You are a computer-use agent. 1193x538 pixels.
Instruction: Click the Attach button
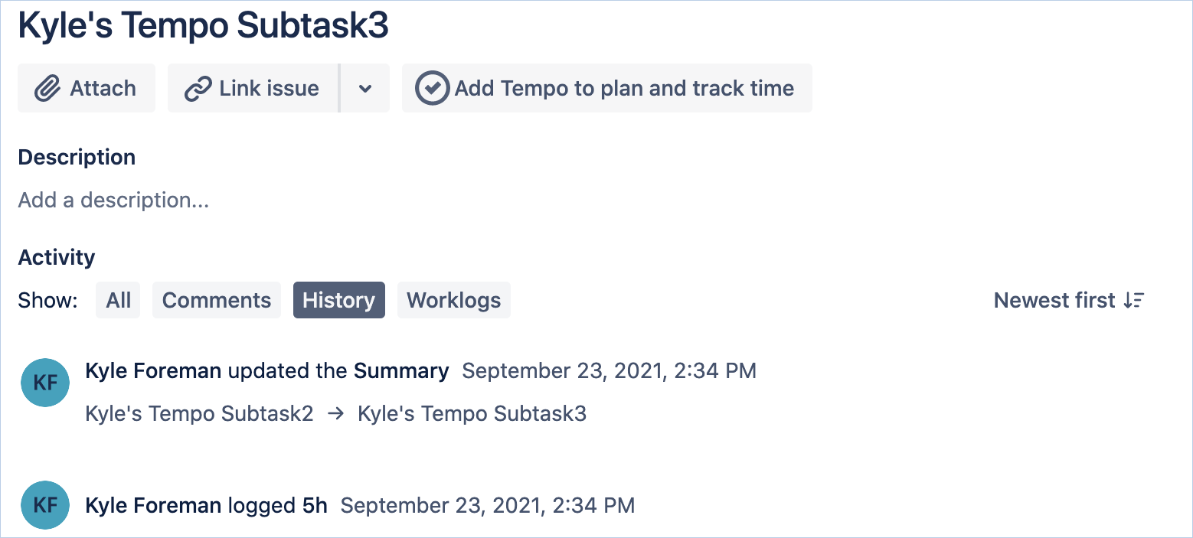click(x=86, y=88)
